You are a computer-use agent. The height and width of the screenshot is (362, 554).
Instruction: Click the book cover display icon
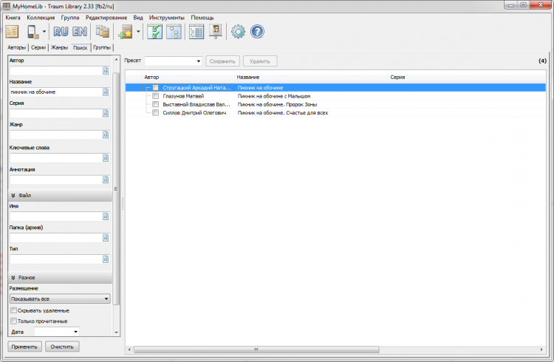tap(216, 32)
